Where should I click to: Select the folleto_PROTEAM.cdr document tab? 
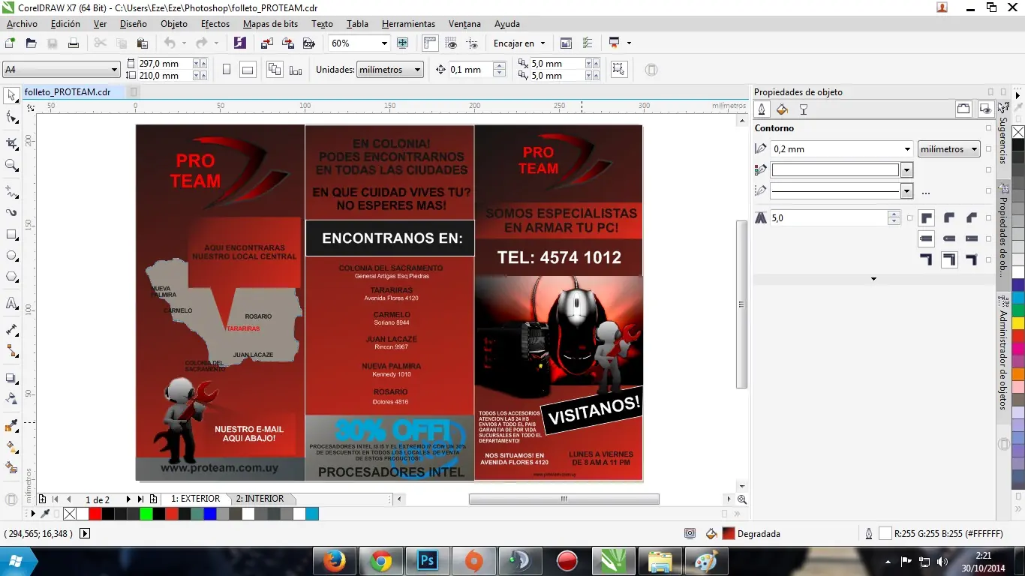[x=68, y=92]
